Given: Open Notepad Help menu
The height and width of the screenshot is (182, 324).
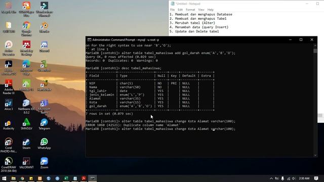Looking at the screenshot, I should (x=211, y=10).
